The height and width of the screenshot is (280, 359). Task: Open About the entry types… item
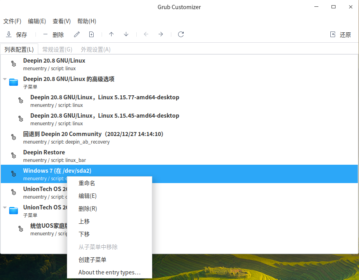point(110,272)
